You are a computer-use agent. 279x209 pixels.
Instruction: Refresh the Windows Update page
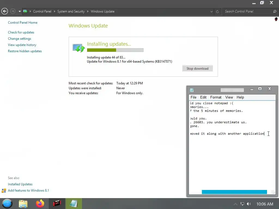[x=217, y=11]
